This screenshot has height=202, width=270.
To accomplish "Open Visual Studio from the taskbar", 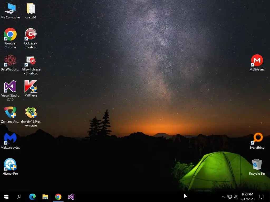I will 71,197.
